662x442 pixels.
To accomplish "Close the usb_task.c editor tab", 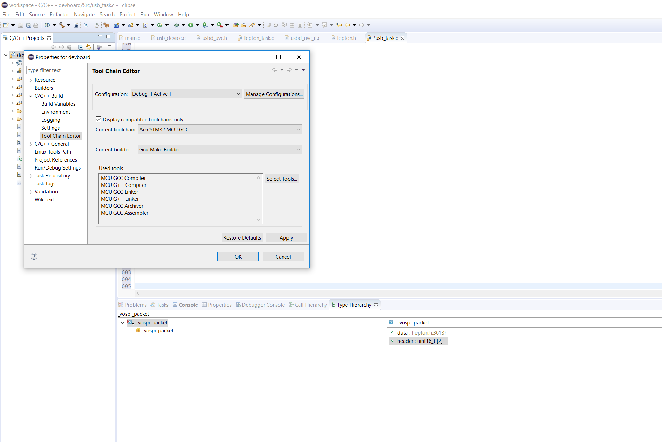I will (402, 38).
